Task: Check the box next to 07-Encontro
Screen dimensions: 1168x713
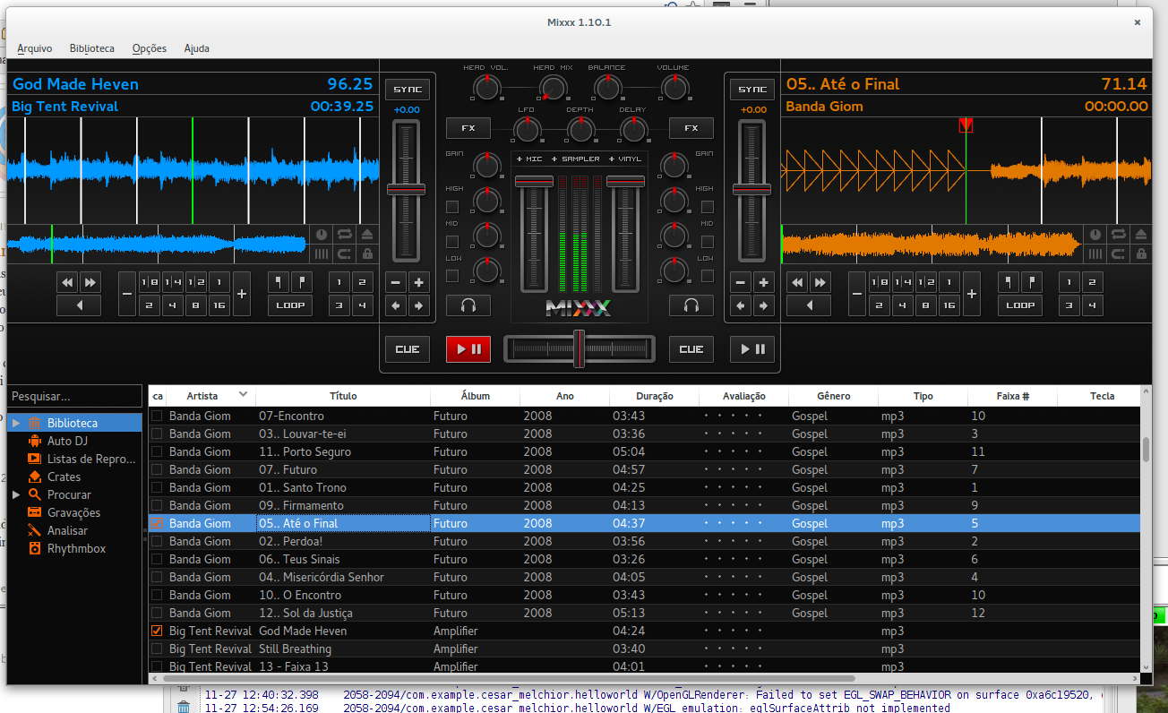Action: click(155, 415)
